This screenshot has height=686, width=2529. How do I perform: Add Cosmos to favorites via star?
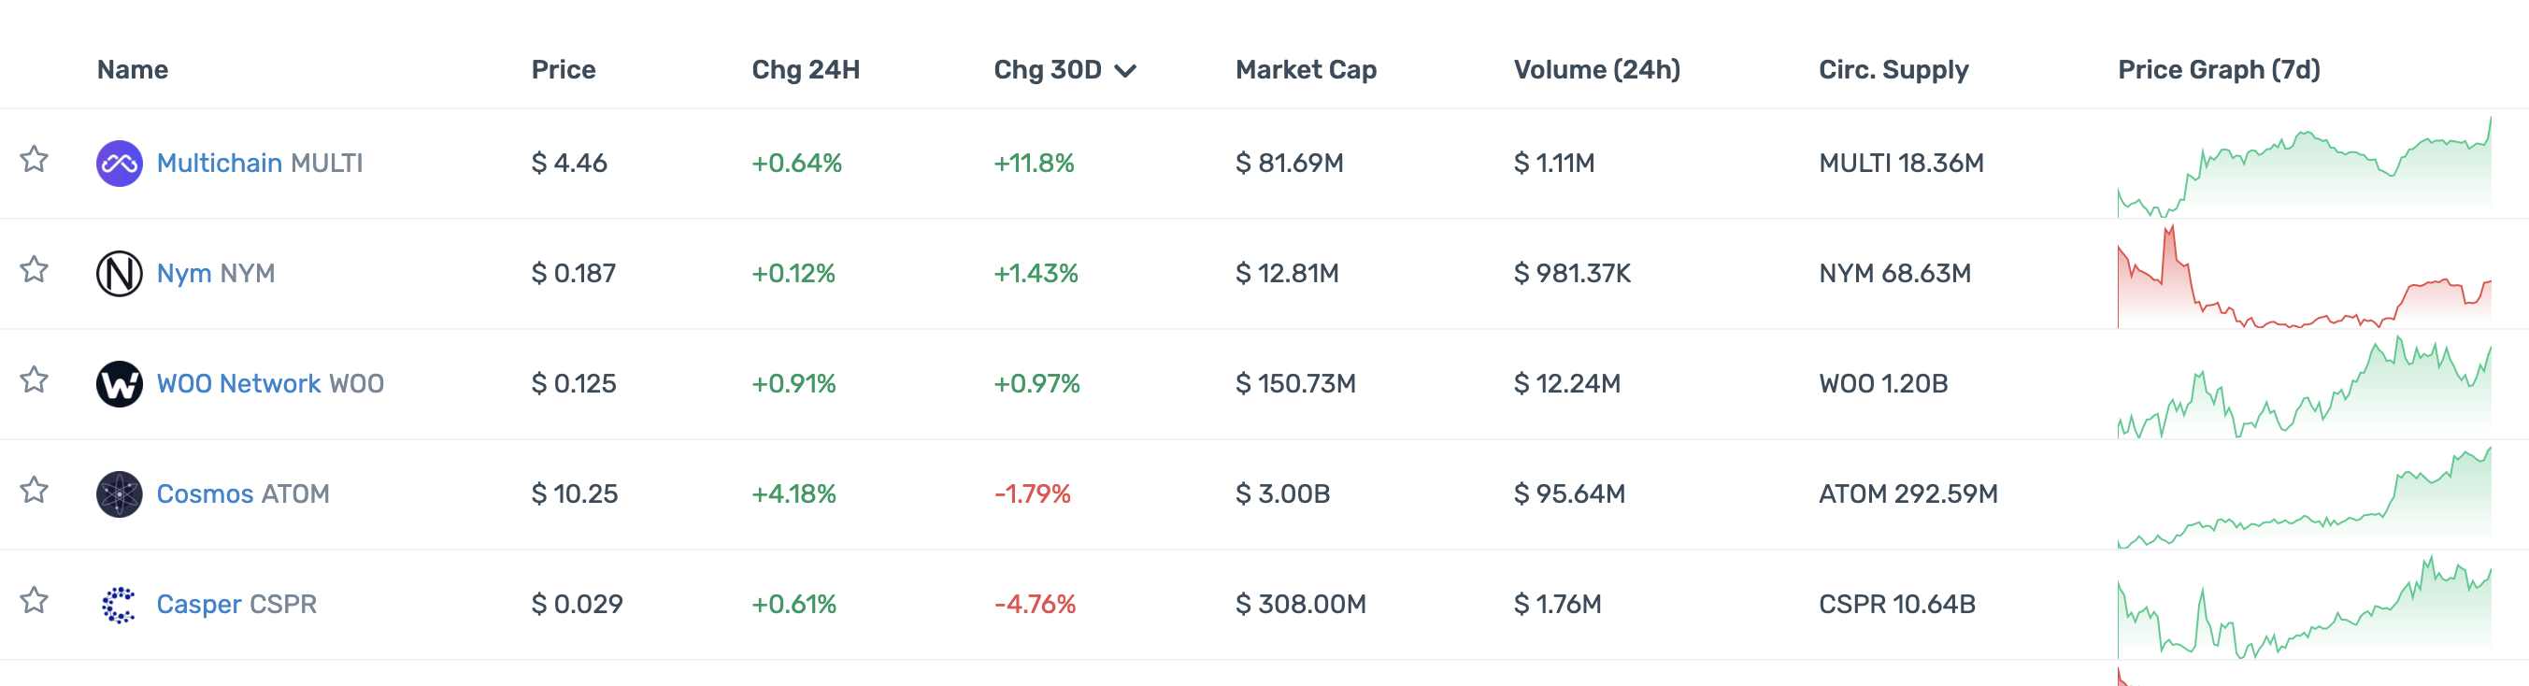point(35,490)
